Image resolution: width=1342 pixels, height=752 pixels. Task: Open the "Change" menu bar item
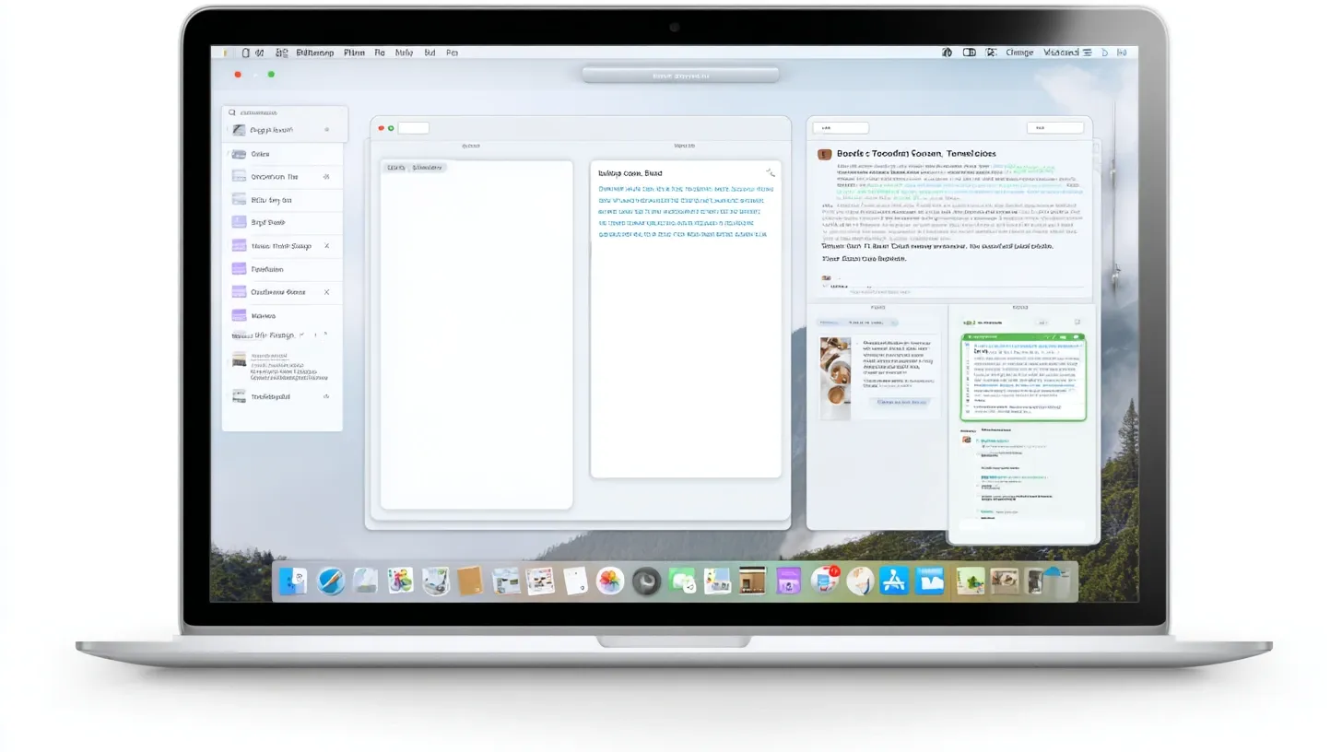(1019, 53)
